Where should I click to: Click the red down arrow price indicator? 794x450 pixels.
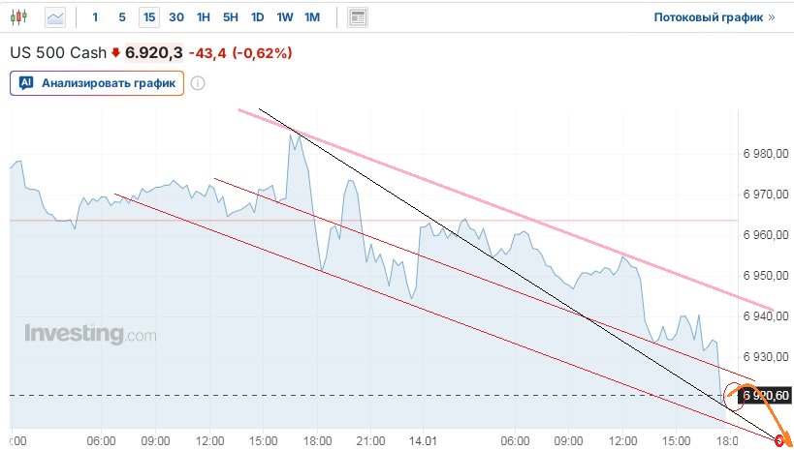115,52
